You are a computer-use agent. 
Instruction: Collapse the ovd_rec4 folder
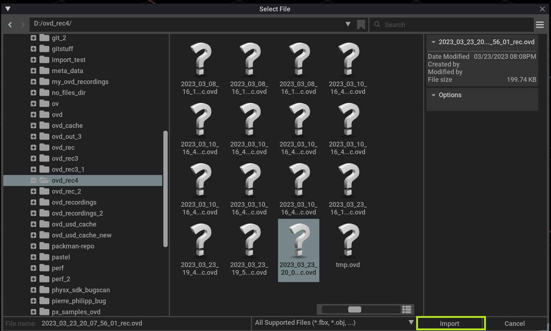point(33,180)
